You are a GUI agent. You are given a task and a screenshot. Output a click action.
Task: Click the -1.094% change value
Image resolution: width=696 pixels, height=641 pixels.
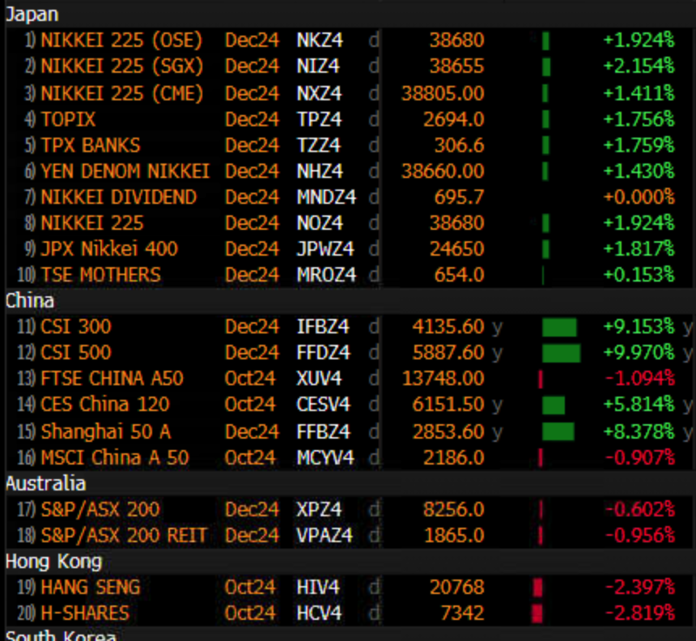click(640, 379)
